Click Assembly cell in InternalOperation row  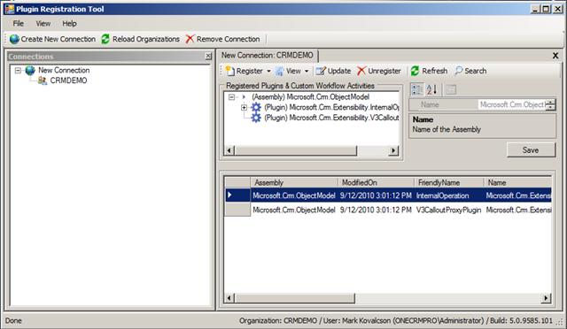[x=294, y=195]
